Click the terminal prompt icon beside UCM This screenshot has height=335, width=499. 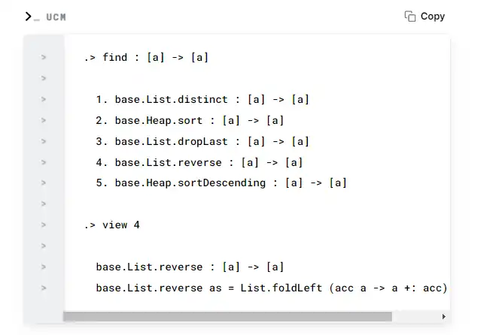click(32, 17)
